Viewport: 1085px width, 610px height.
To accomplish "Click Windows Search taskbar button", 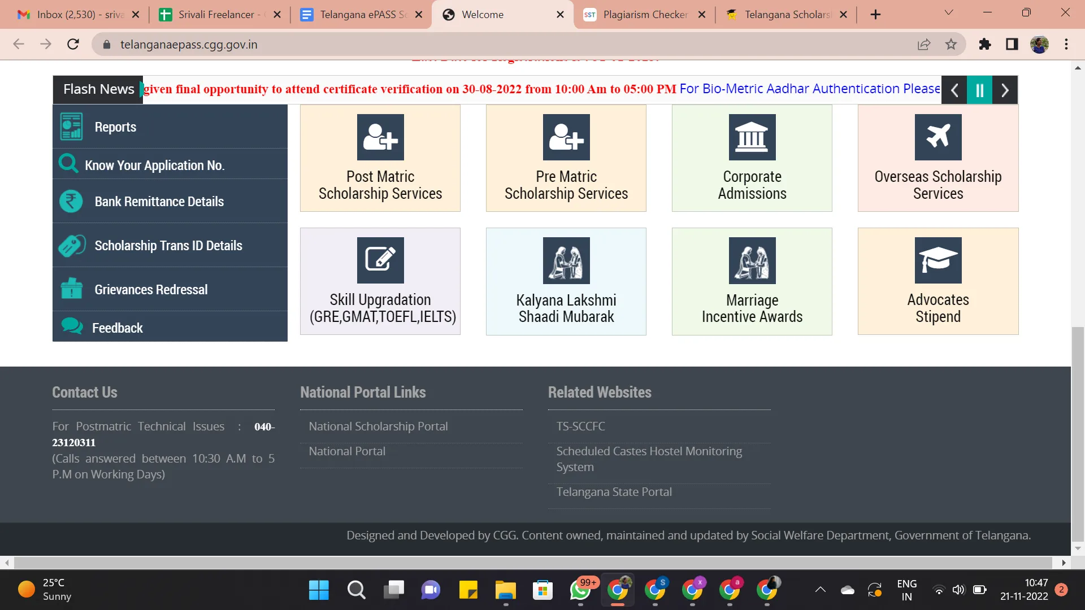I will pyautogui.click(x=356, y=589).
